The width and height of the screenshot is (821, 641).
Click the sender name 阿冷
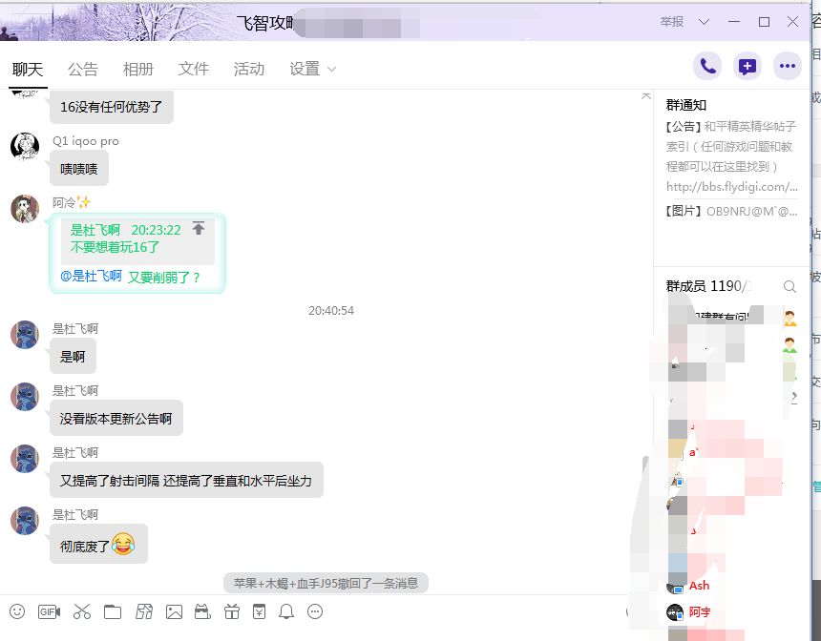point(64,202)
